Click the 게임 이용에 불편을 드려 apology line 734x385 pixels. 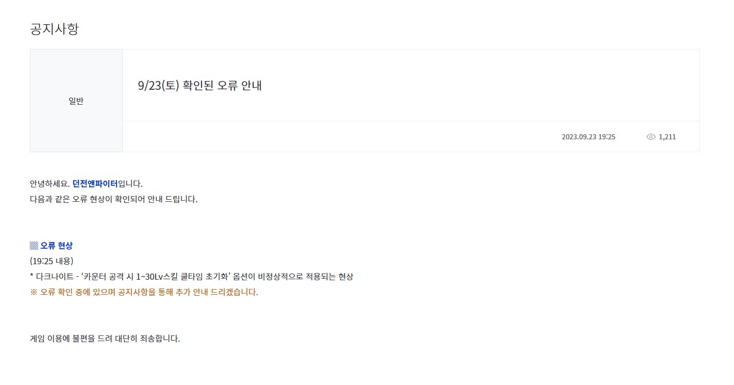pyautogui.click(x=105, y=339)
